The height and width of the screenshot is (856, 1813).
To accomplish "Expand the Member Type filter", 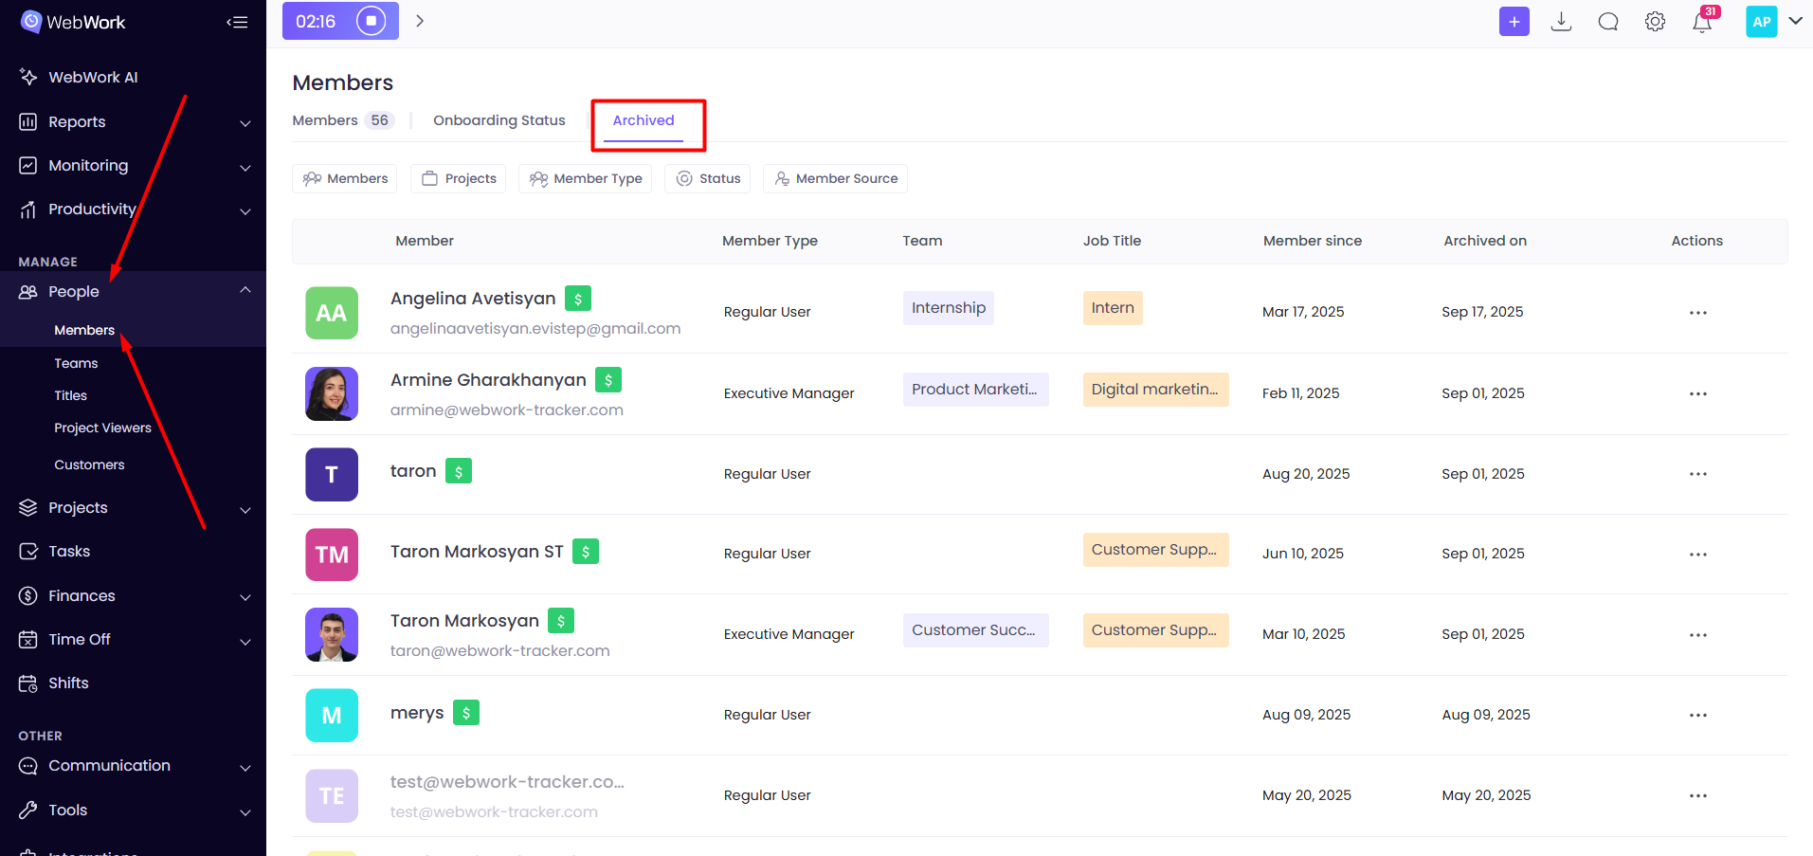I will click(x=585, y=178).
